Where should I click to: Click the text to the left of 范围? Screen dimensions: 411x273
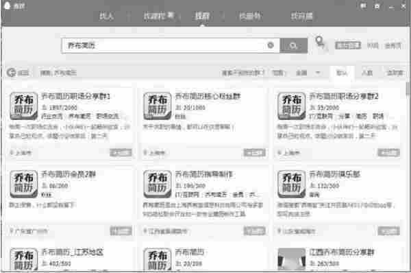click(243, 73)
